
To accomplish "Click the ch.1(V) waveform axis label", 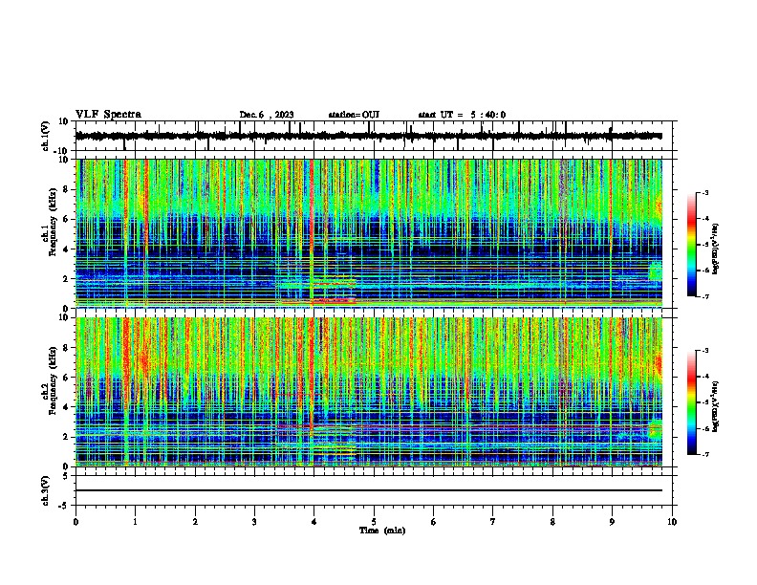I will click(x=46, y=136).
